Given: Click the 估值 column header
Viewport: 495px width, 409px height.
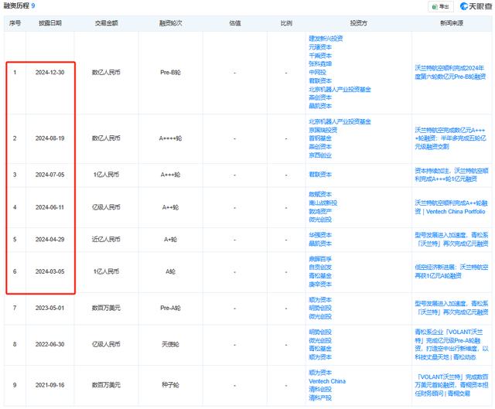Looking at the screenshot, I should tap(235, 23).
